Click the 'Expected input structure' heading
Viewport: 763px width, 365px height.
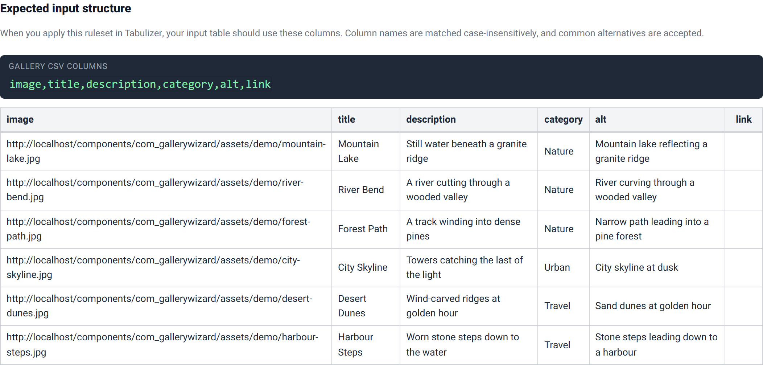pyautogui.click(x=66, y=8)
